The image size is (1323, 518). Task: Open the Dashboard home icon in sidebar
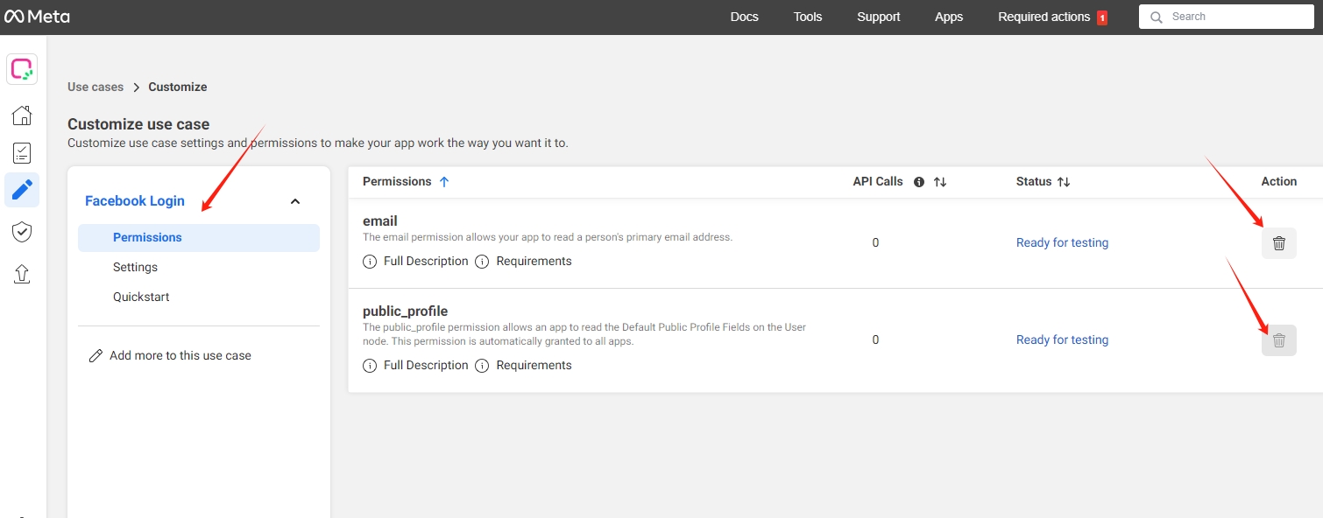(x=21, y=115)
